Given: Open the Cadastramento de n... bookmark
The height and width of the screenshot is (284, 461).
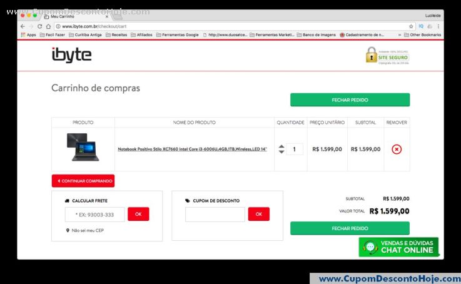Looking at the screenshot, I should pyautogui.click(x=362, y=34).
